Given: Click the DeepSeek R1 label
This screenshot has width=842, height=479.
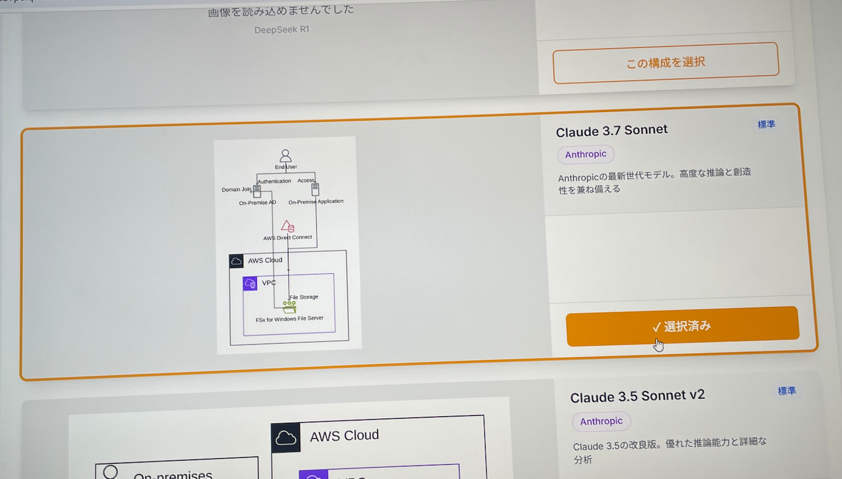Looking at the screenshot, I should tap(282, 29).
